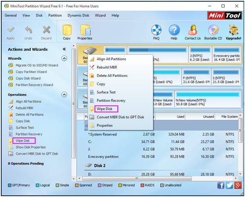
Task: Choose Wipe Disk from context menu
Action: tap(120, 109)
